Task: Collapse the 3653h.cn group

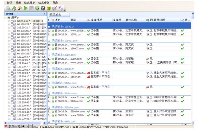Action: (x=49, y=69)
